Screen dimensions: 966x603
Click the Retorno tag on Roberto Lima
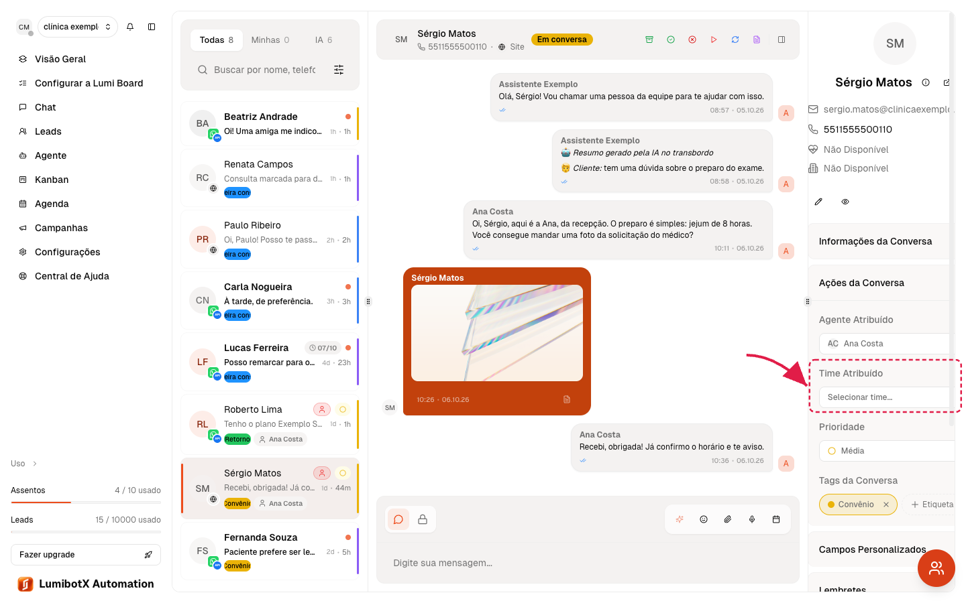coord(237,440)
